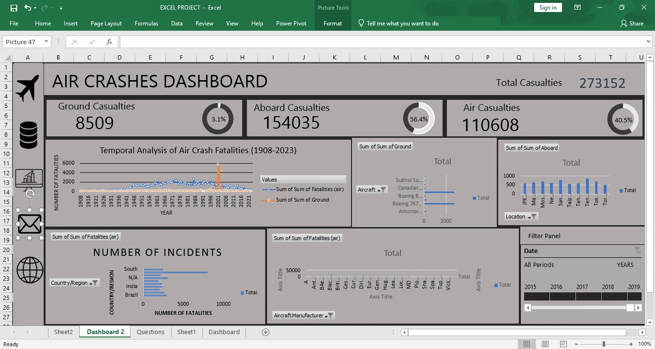Click the Insert Function fx icon
This screenshot has height=349, width=655.
(109, 42)
